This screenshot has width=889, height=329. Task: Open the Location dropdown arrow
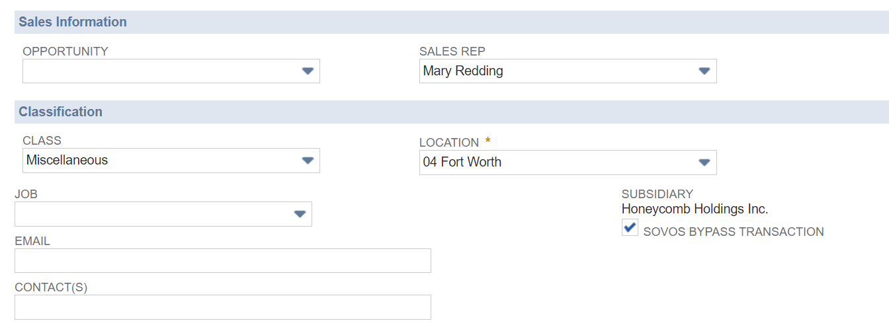704,163
